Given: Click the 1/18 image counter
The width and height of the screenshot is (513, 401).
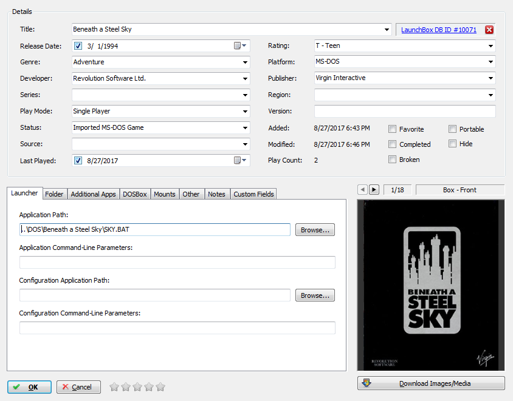Looking at the screenshot, I should (x=398, y=190).
